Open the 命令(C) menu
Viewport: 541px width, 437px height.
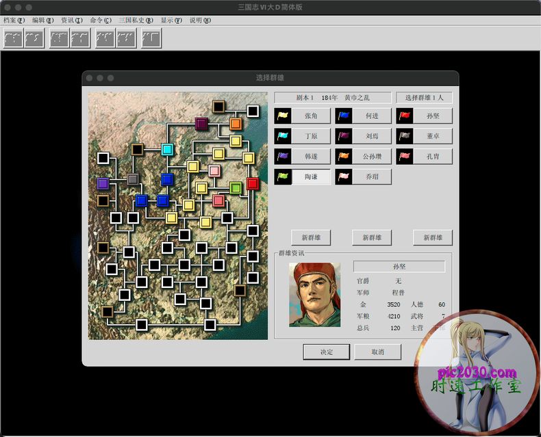click(x=101, y=21)
